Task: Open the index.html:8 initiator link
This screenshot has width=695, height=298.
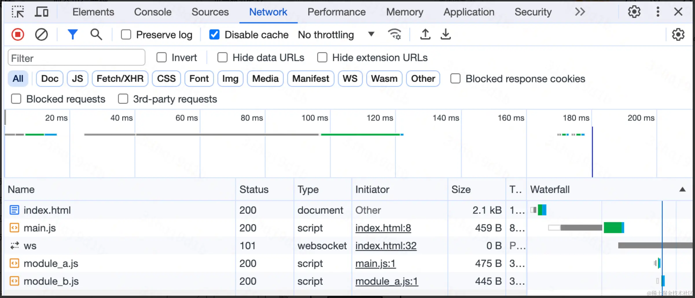Action: point(383,228)
